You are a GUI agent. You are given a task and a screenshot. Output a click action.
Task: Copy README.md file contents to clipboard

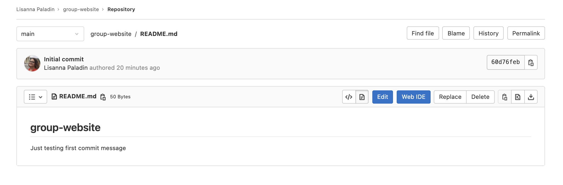[x=504, y=97]
